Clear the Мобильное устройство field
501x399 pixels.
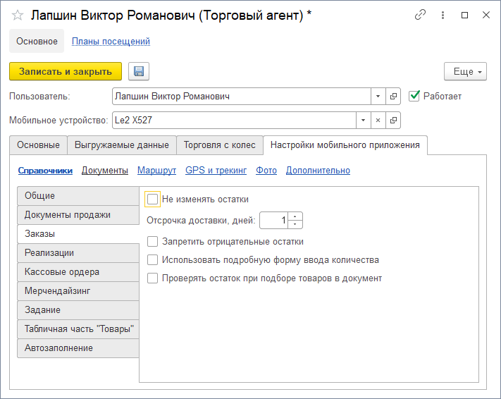pos(378,121)
